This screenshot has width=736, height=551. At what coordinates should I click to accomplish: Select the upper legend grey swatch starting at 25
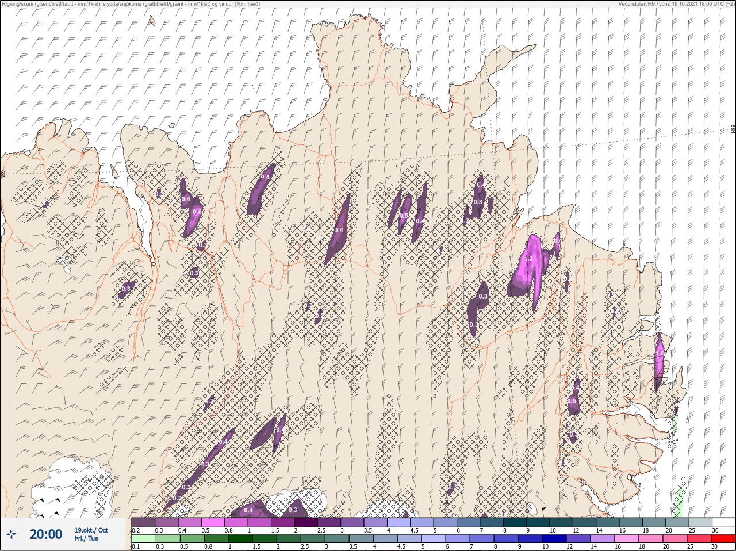click(700, 522)
